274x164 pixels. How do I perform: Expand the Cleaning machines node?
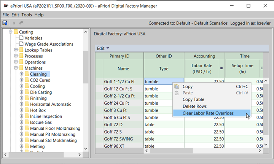(21, 74)
